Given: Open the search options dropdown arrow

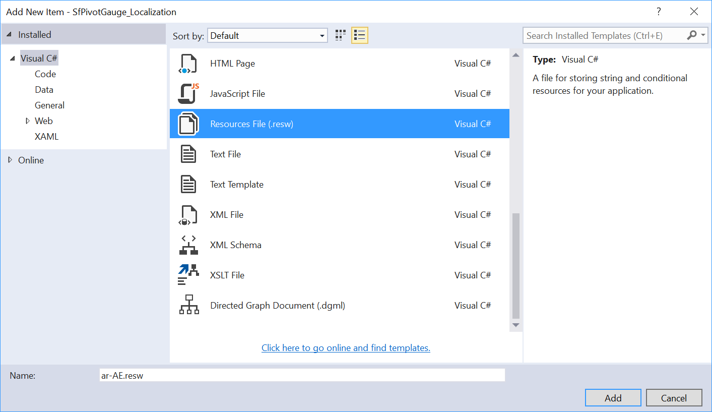Looking at the screenshot, I should 703,35.
